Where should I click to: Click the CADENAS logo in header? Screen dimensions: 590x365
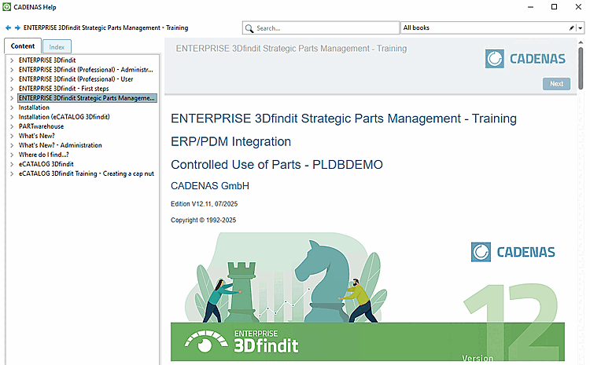point(525,59)
